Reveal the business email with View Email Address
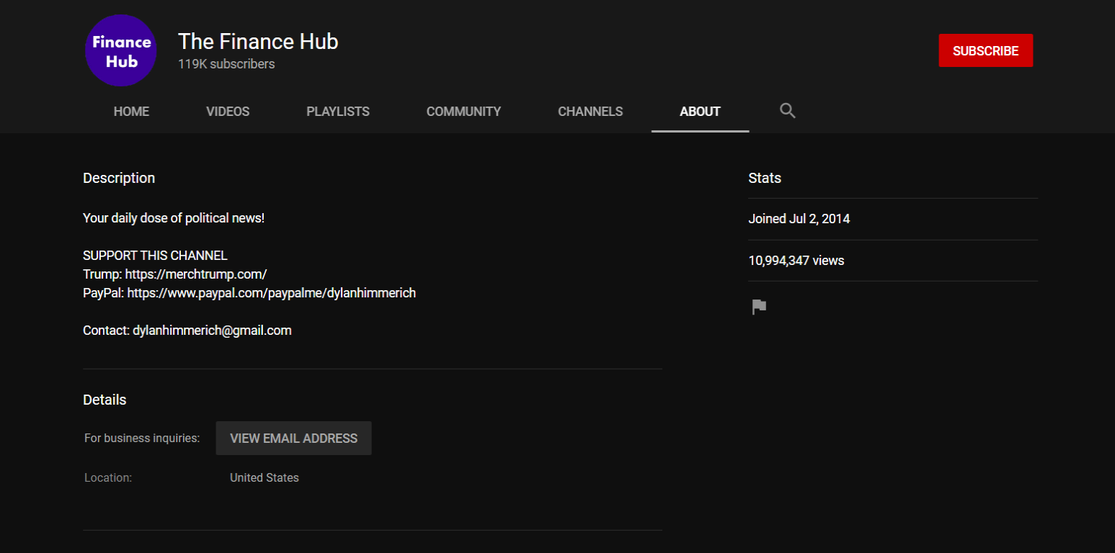This screenshot has height=553, width=1115. (x=293, y=438)
